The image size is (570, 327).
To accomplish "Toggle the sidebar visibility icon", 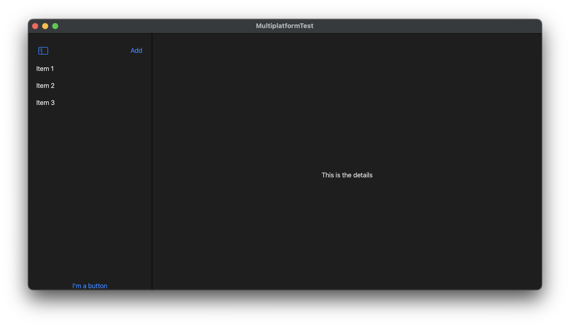I will click(43, 50).
